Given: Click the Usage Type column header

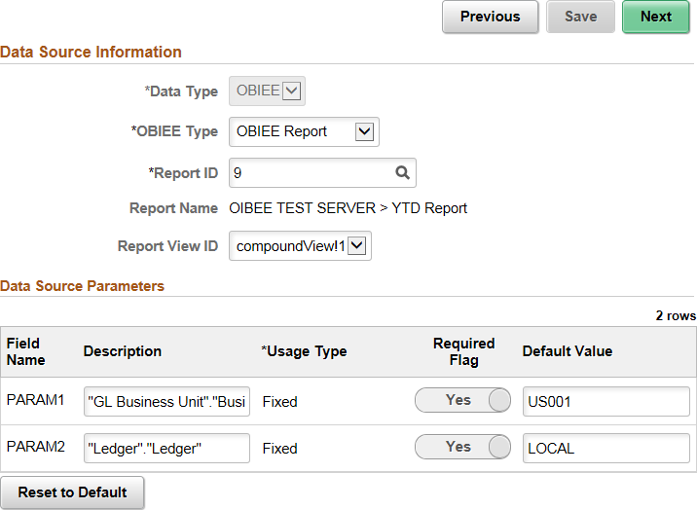Looking at the screenshot, I should [304, 351].
